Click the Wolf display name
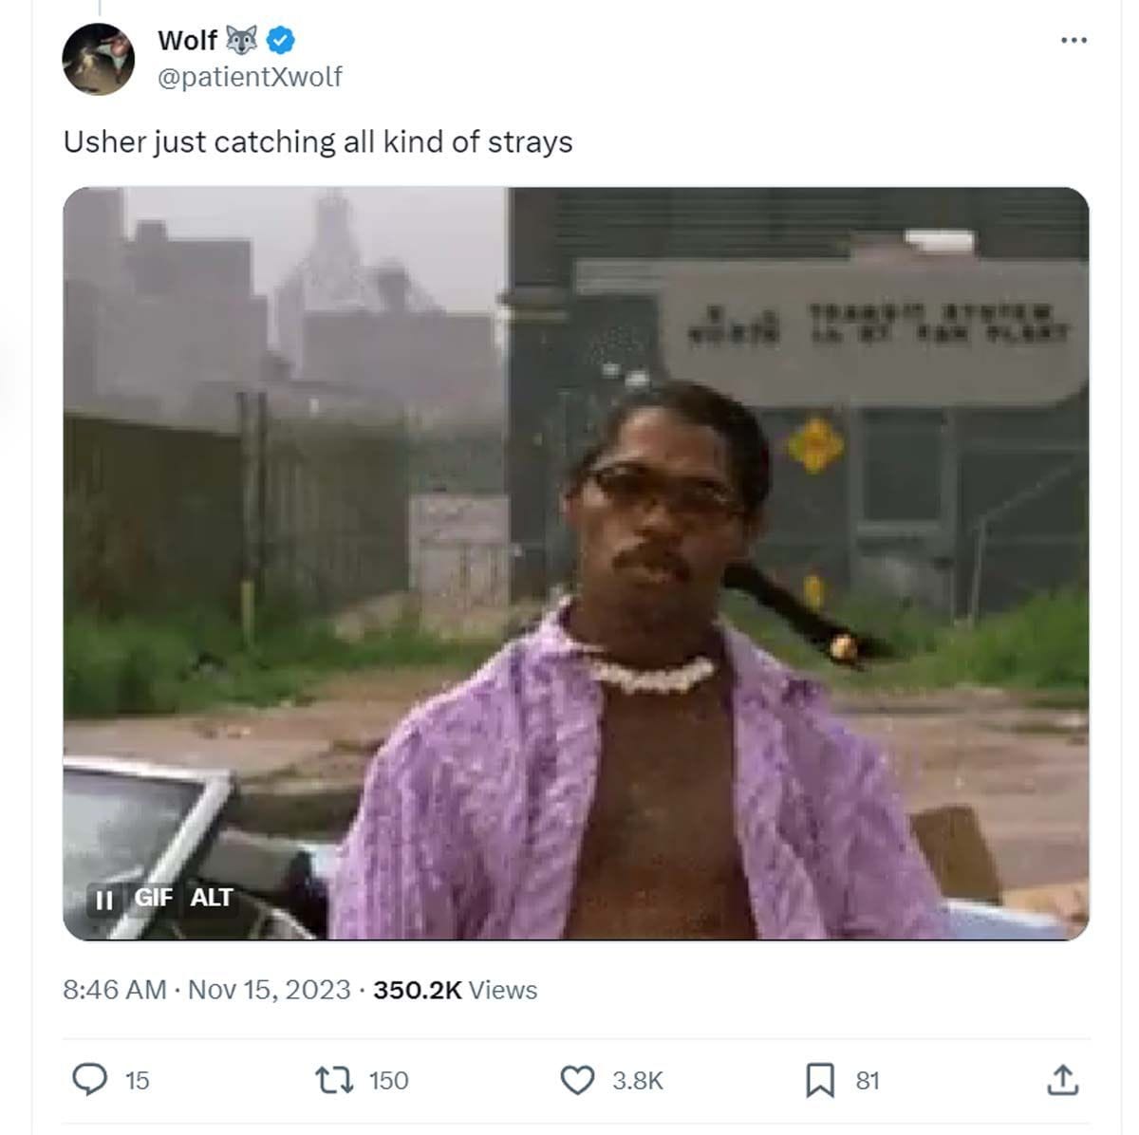Image resolution: width=1139 pixels, height=1135 pixels. point(188,40)
